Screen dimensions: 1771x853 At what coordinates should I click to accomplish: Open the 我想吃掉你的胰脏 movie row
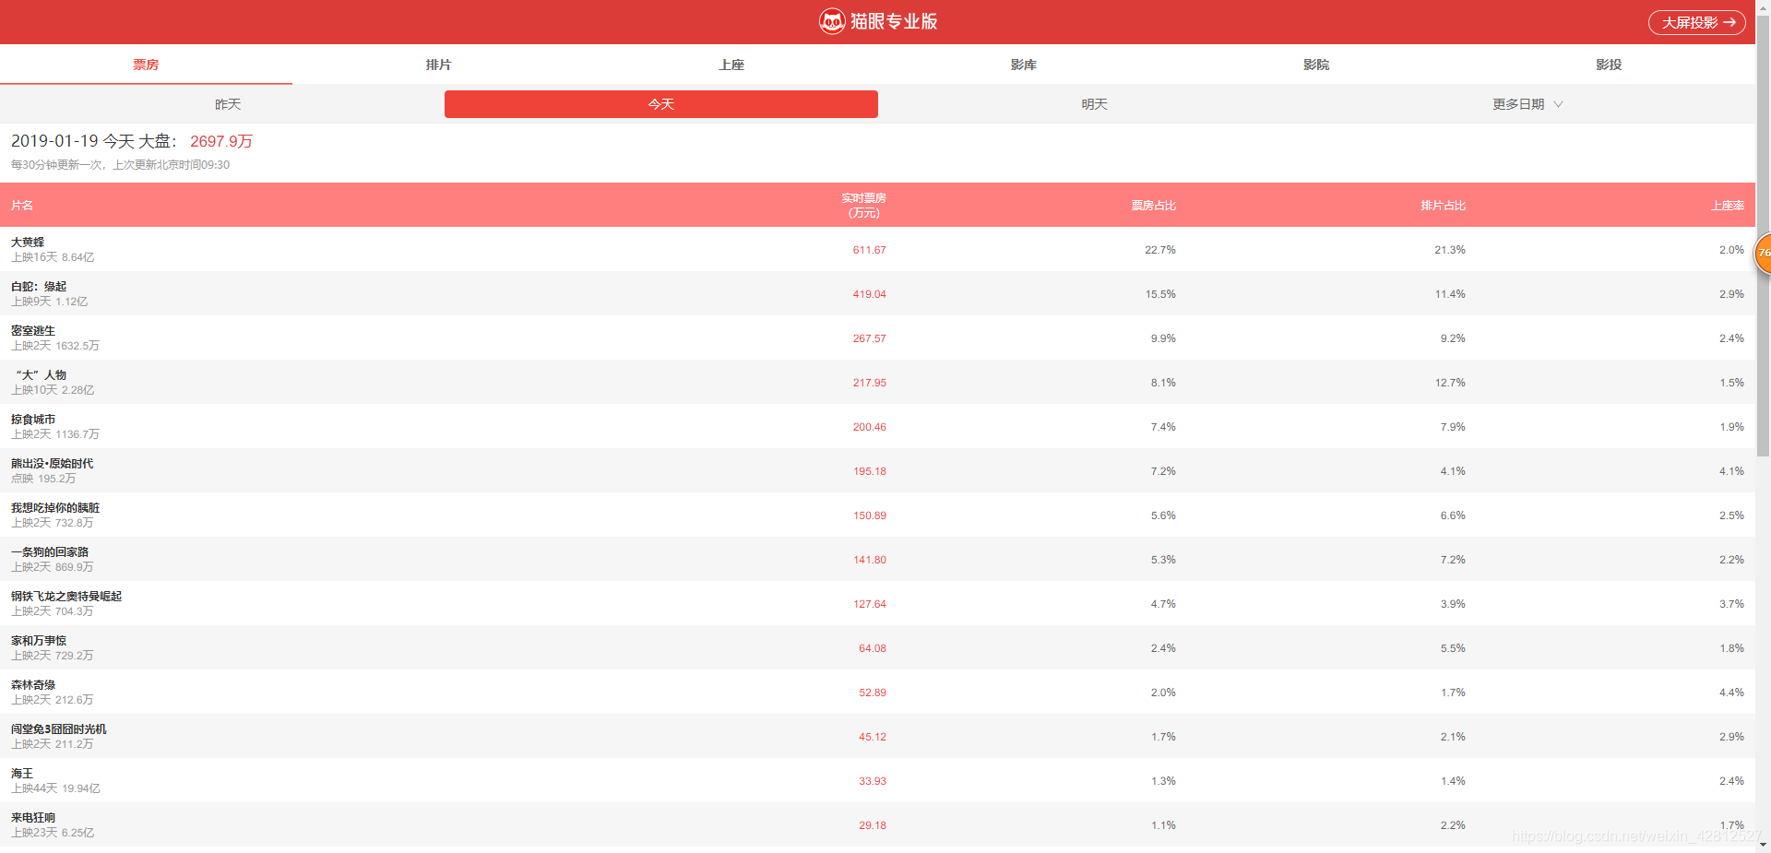coord(877,515)
